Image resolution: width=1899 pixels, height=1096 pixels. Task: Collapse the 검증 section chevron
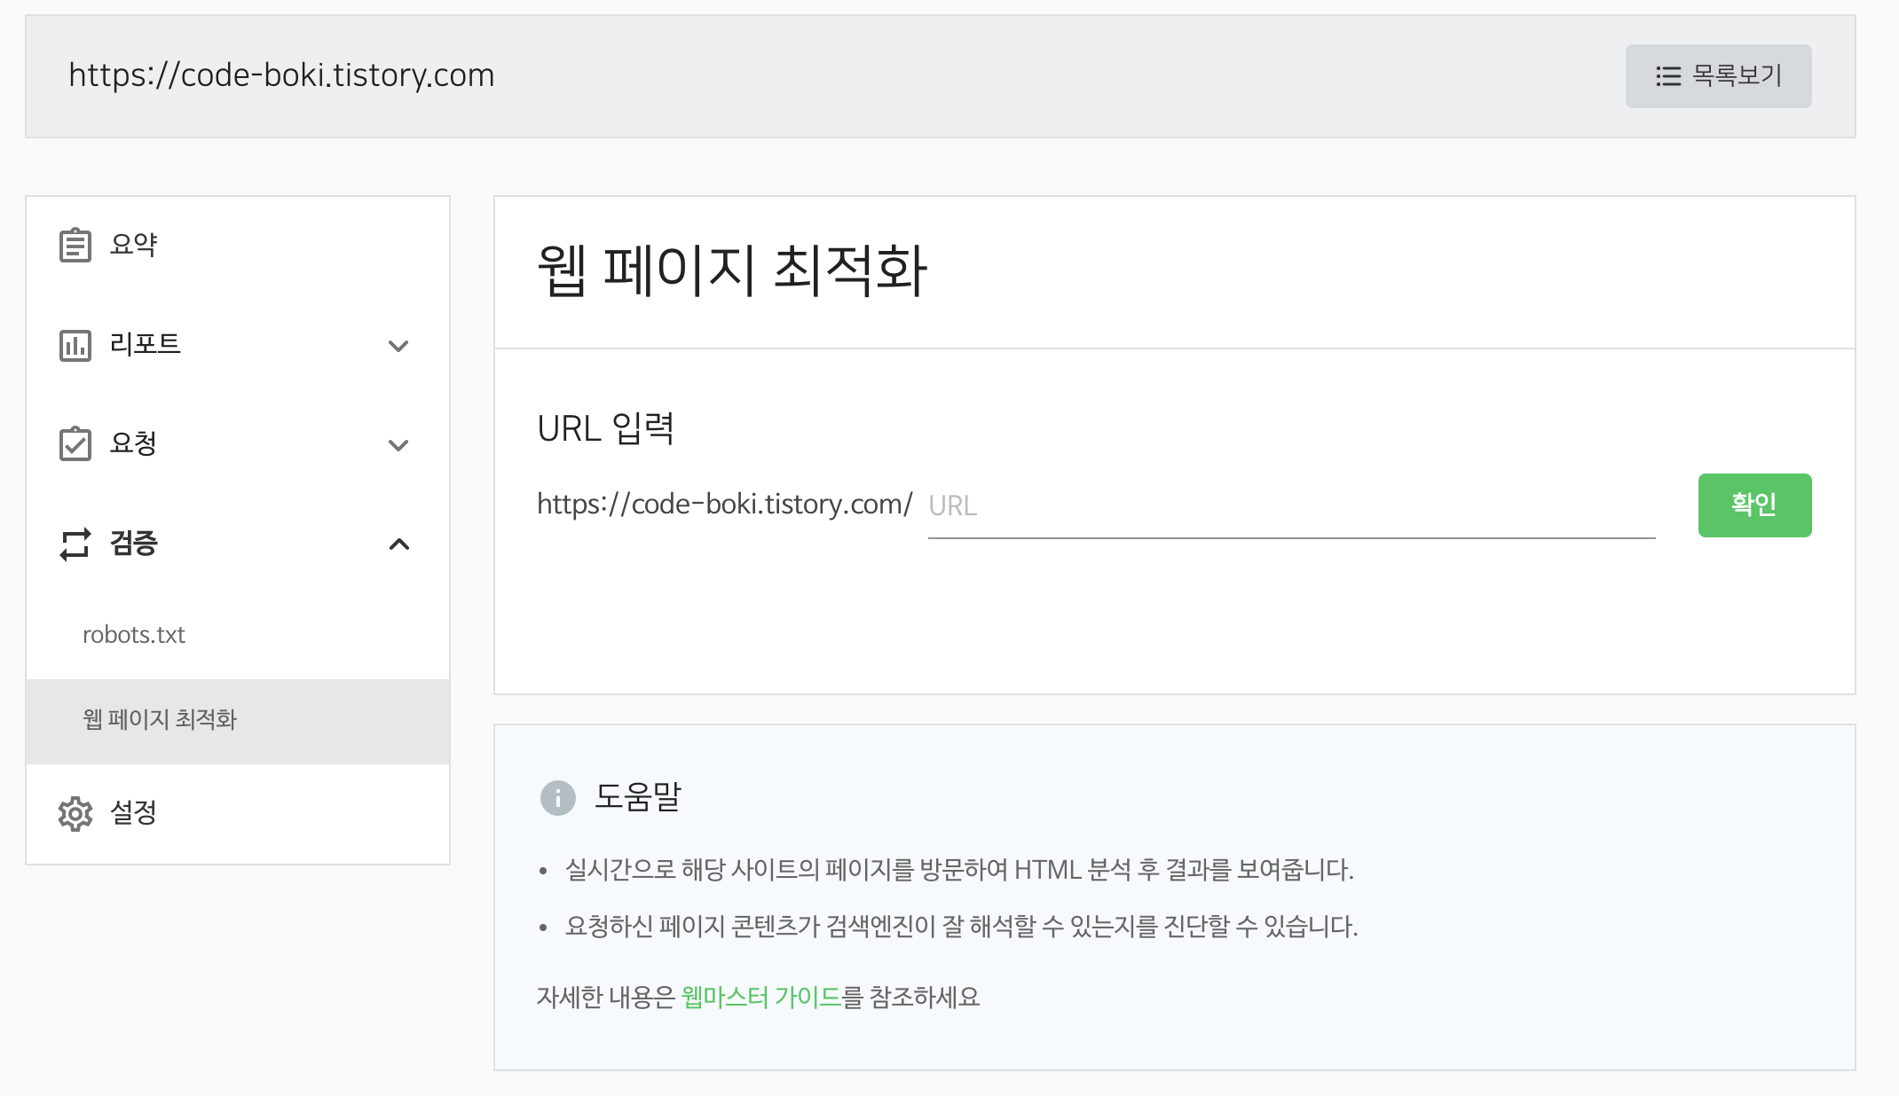pos(398,544)
